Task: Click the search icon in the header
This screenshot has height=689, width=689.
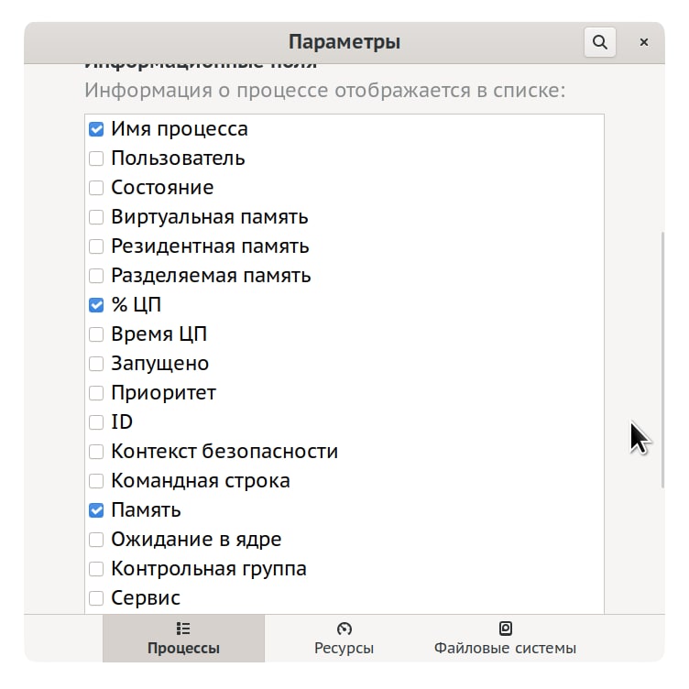Action: (x=599, y=42)
